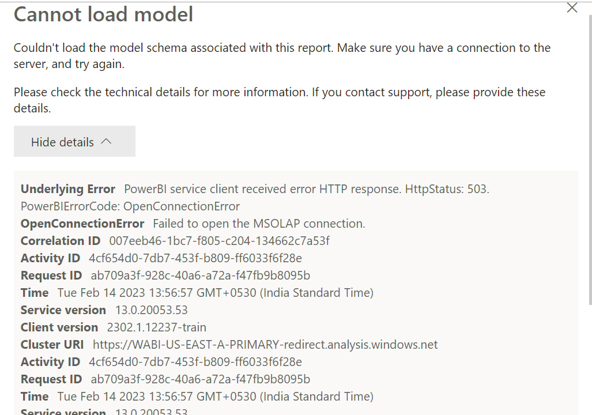
Task: Click 'Please check the technical details' paragraph
Action: point(280,100)
